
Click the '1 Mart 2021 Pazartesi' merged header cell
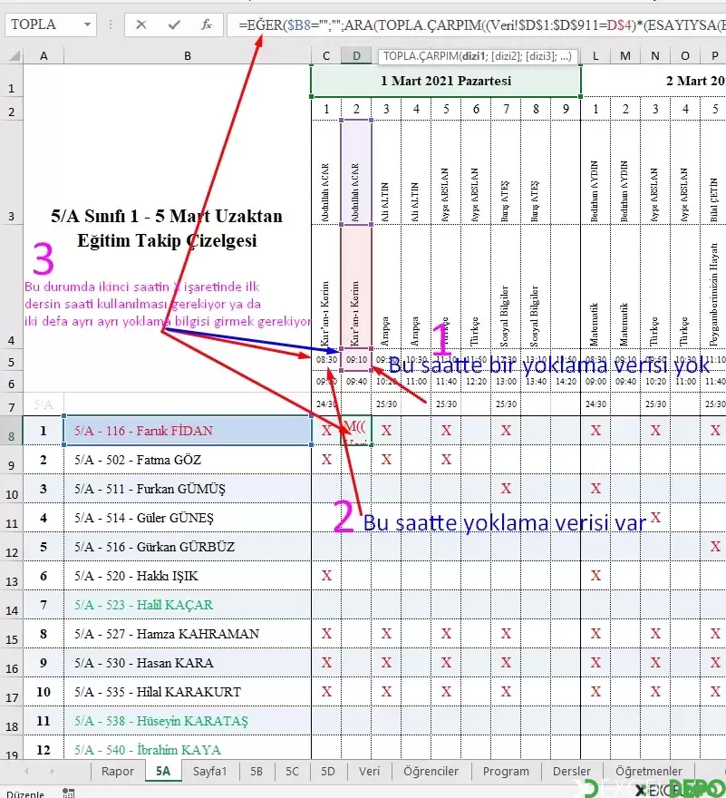pos(446,81)
